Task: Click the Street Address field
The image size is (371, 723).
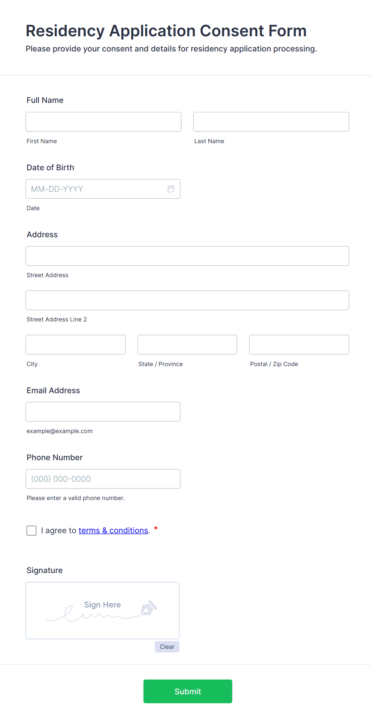Action: [x=187, y=256]
